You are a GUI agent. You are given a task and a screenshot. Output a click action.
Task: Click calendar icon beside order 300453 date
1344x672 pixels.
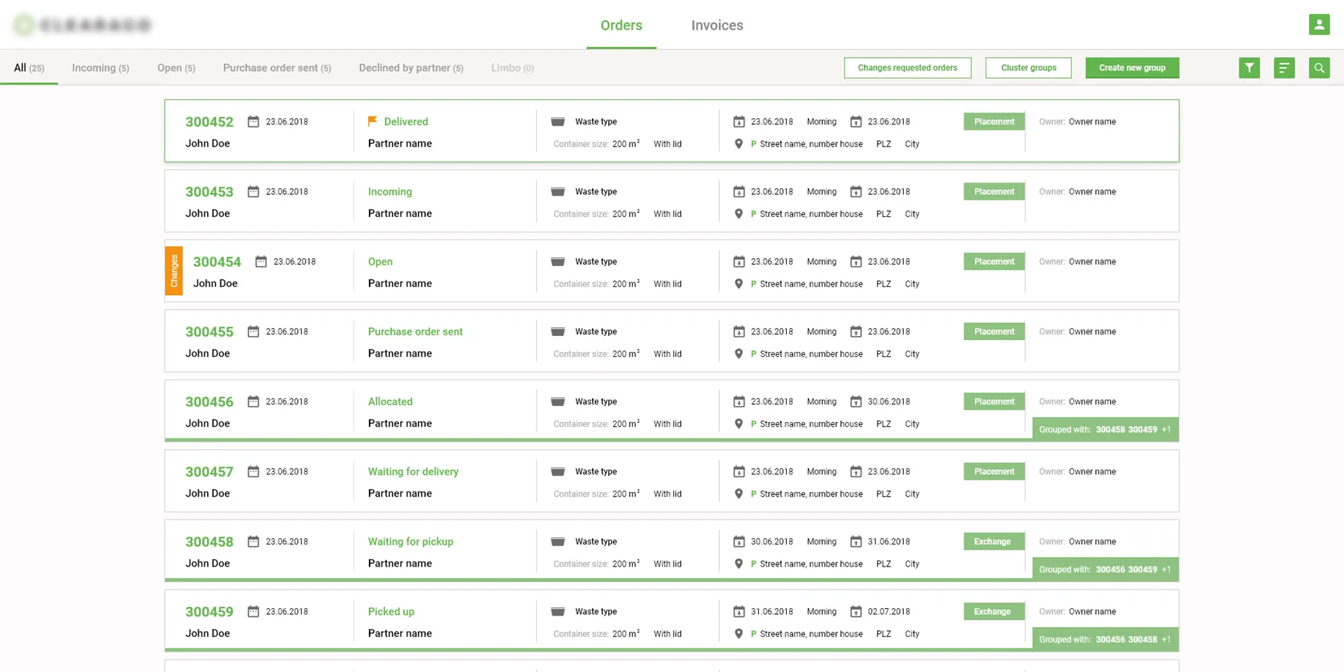click(x=253, y=192)
